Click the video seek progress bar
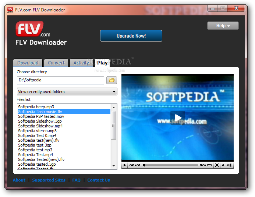 [170, 165]
